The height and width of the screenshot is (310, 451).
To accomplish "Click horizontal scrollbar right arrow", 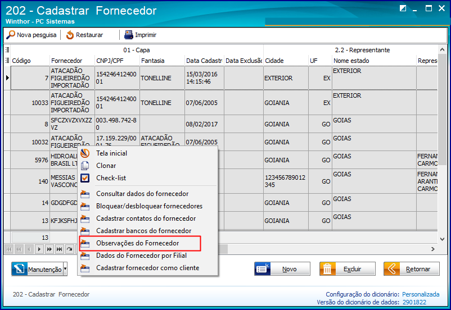I will (433, 249).
